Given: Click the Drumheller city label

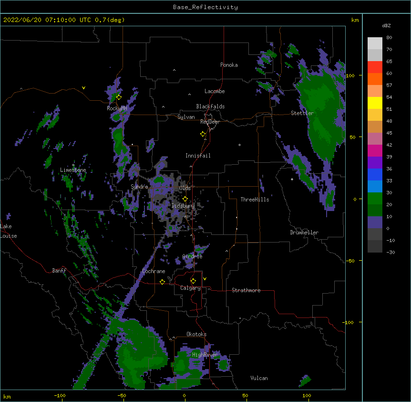Looking at the screenshot, I should click(x=304, y=233).
